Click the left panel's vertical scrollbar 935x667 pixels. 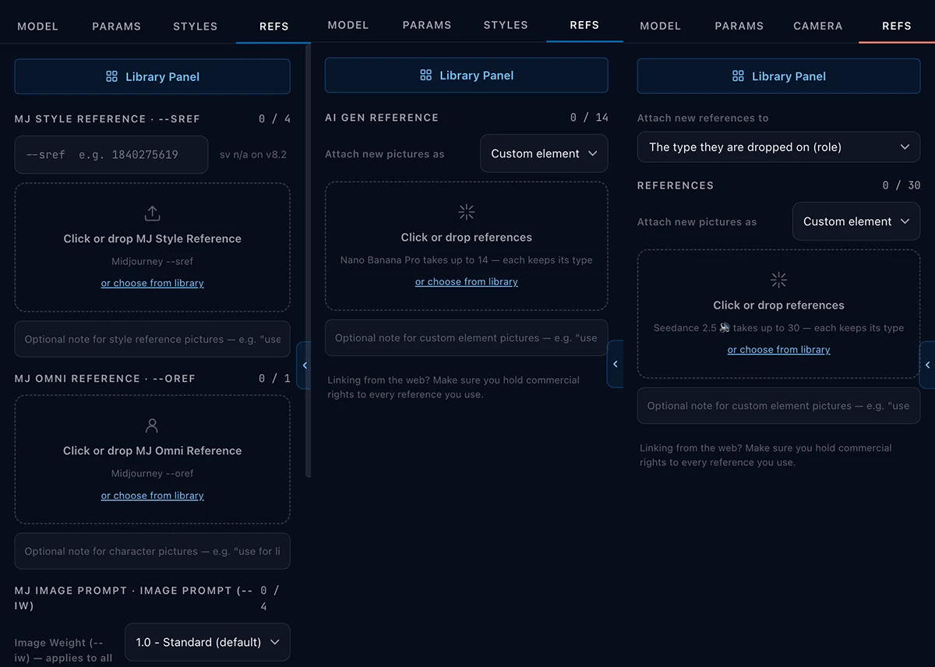coord(308,261)
